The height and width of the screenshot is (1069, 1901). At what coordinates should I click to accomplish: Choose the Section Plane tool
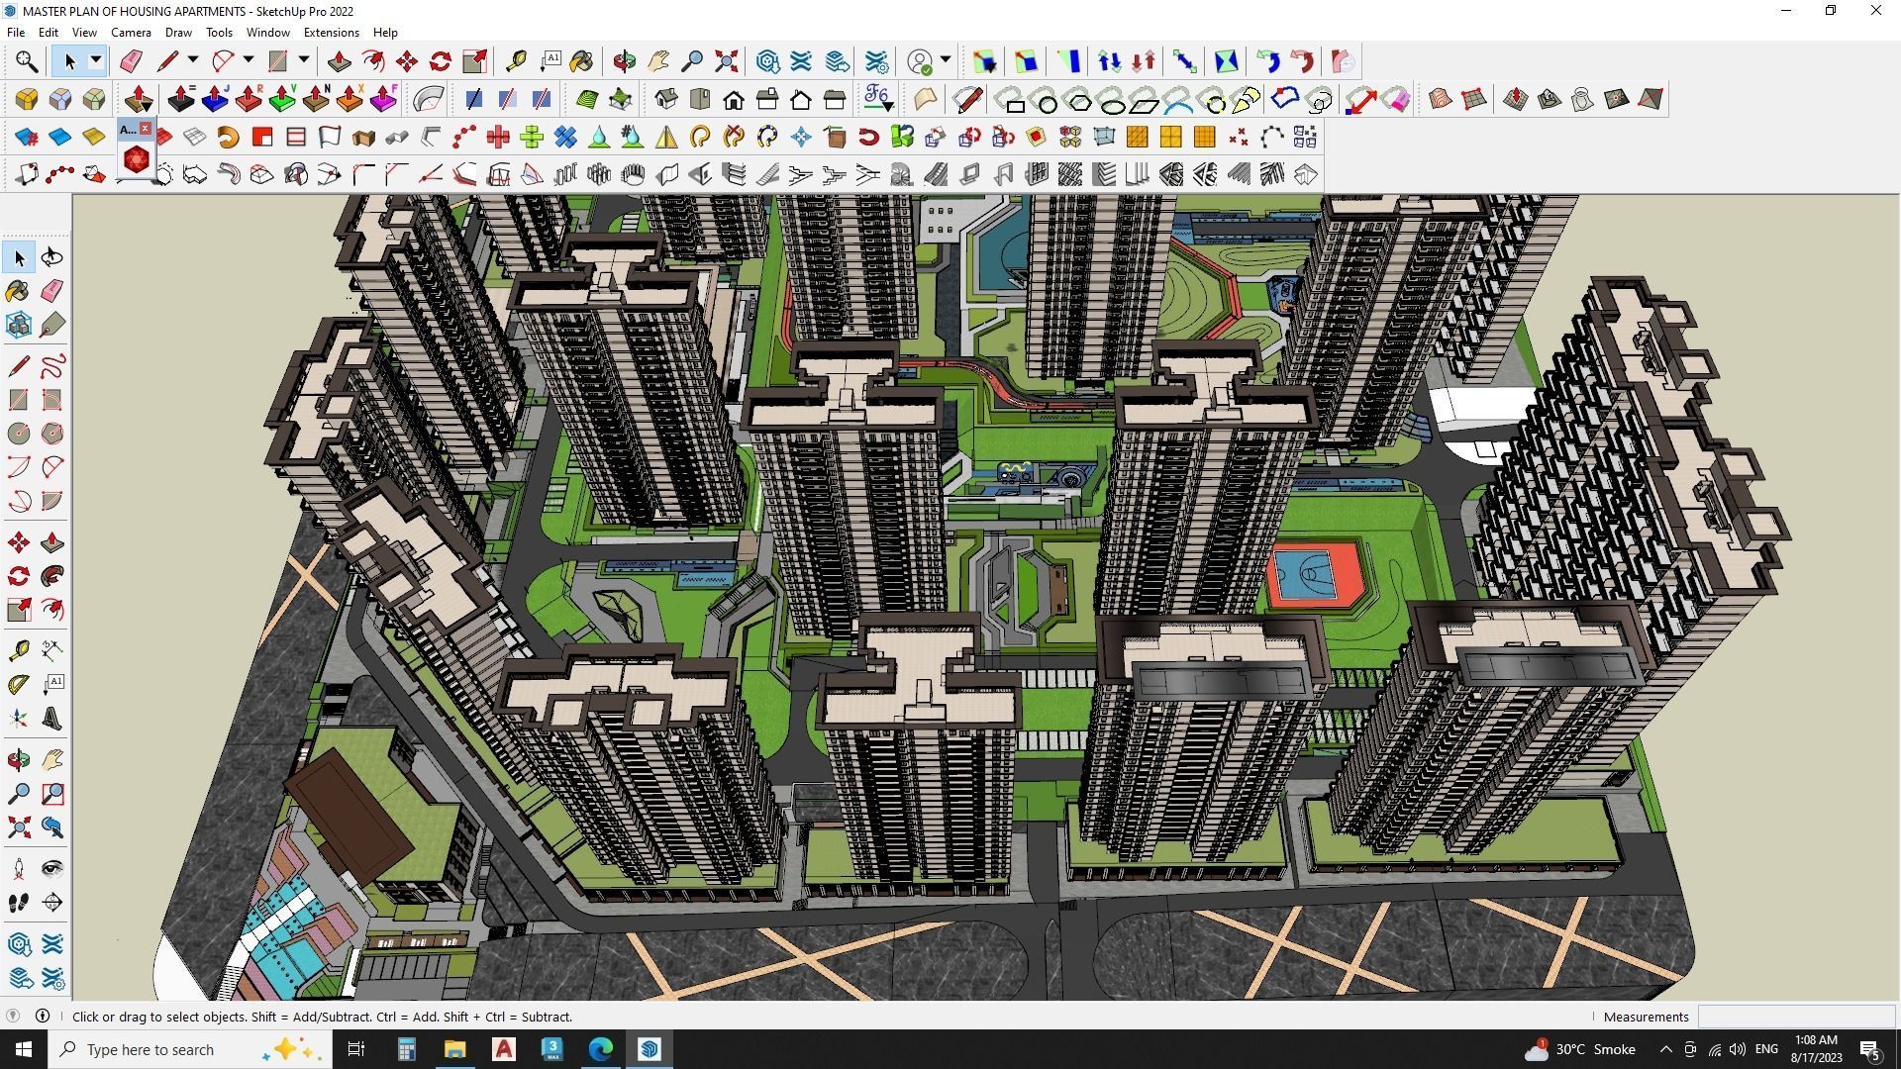[52, 903]
